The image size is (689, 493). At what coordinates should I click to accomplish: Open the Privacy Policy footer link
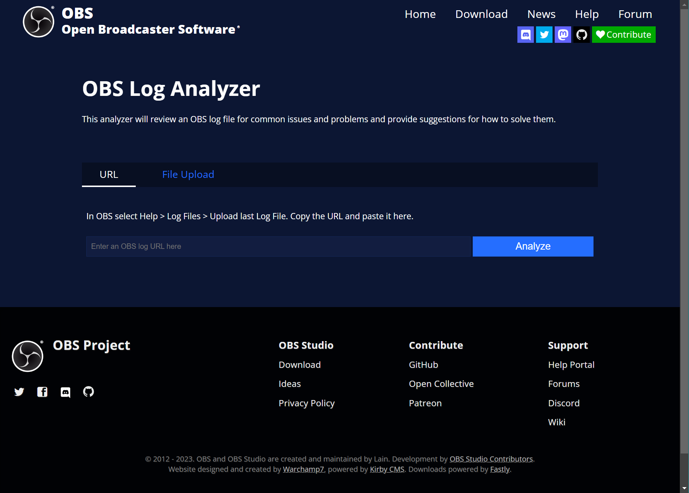[x=307, y=403]
